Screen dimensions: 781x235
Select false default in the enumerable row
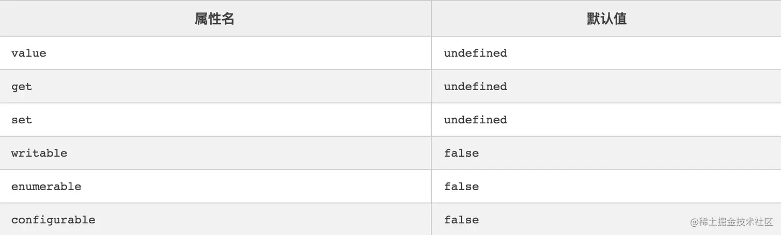coord(461,187)
